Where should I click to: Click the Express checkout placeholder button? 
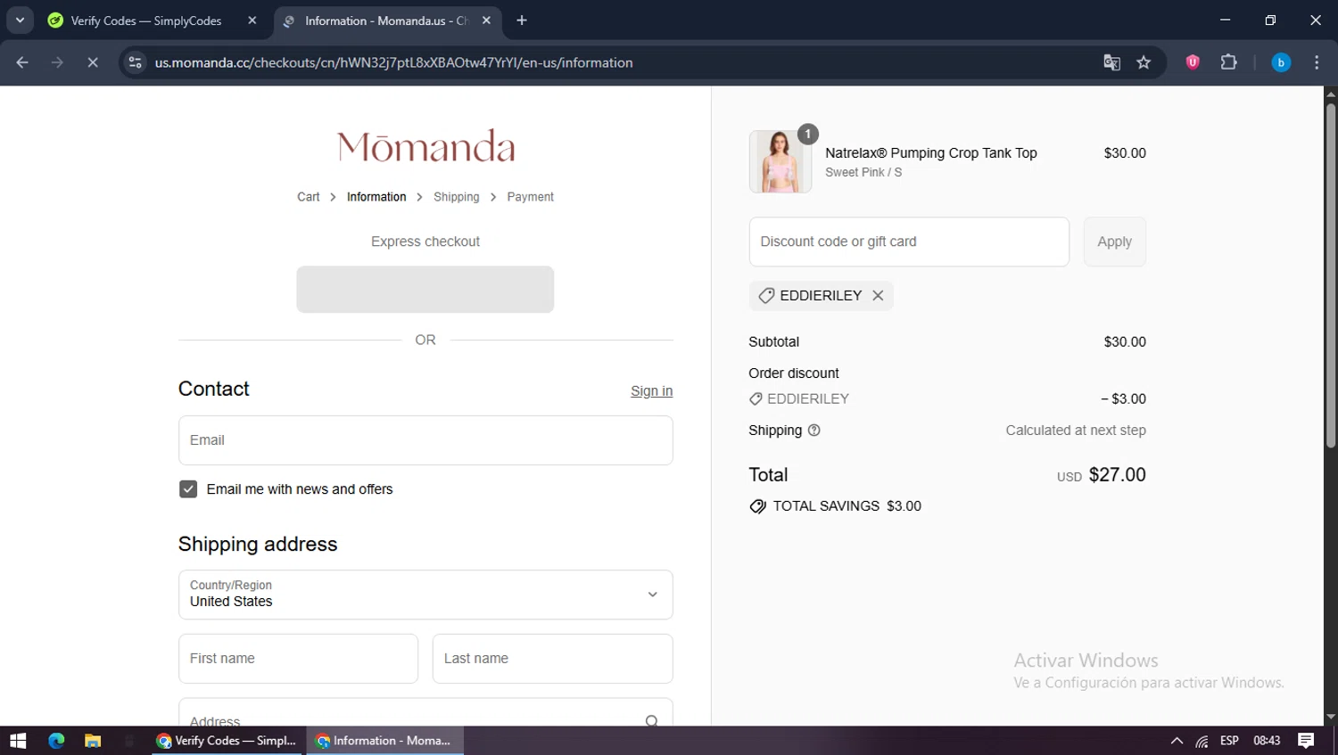coord(425,289)
